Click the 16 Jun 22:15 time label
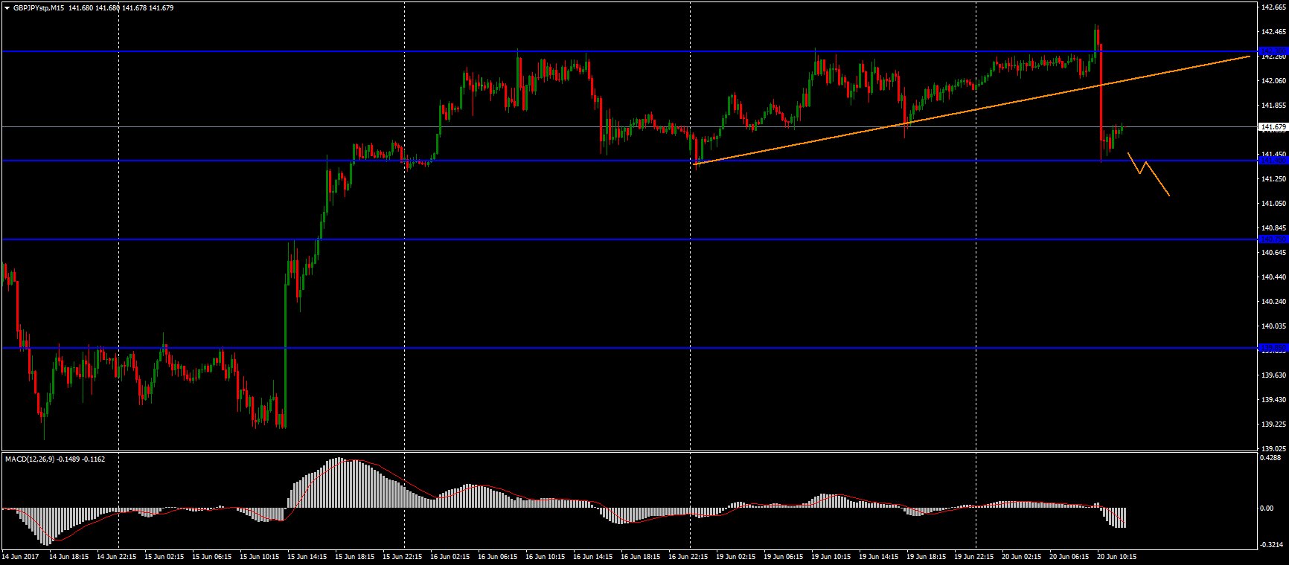The width and height of the screenshot is (1289, 565). point(688,556)
